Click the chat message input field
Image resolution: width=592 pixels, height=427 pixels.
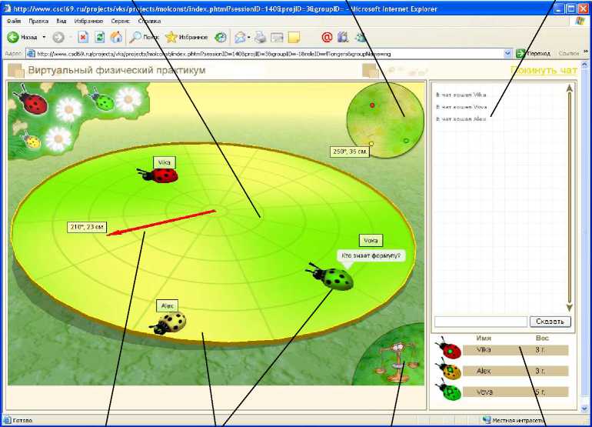(x=481, y=322)
